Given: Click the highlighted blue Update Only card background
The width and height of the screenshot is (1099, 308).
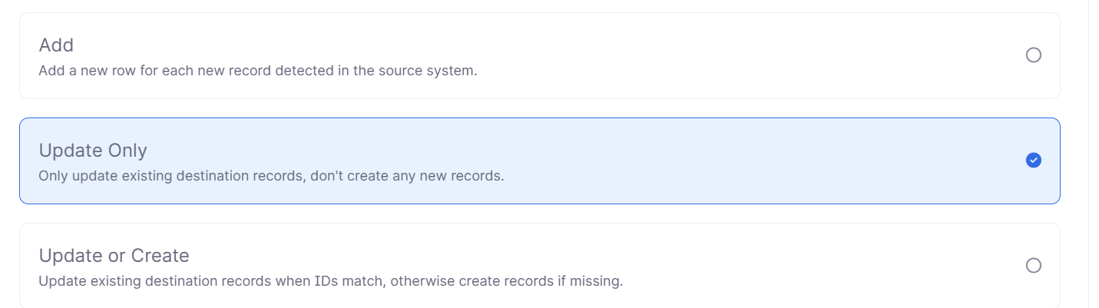Looking at the screenshot, I should 730,161.
